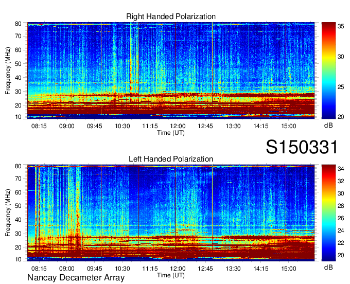Click "Time (UT)" label under Right Handed plot
This screenshot has width=350, height=284.
click(x=171, y=133)
